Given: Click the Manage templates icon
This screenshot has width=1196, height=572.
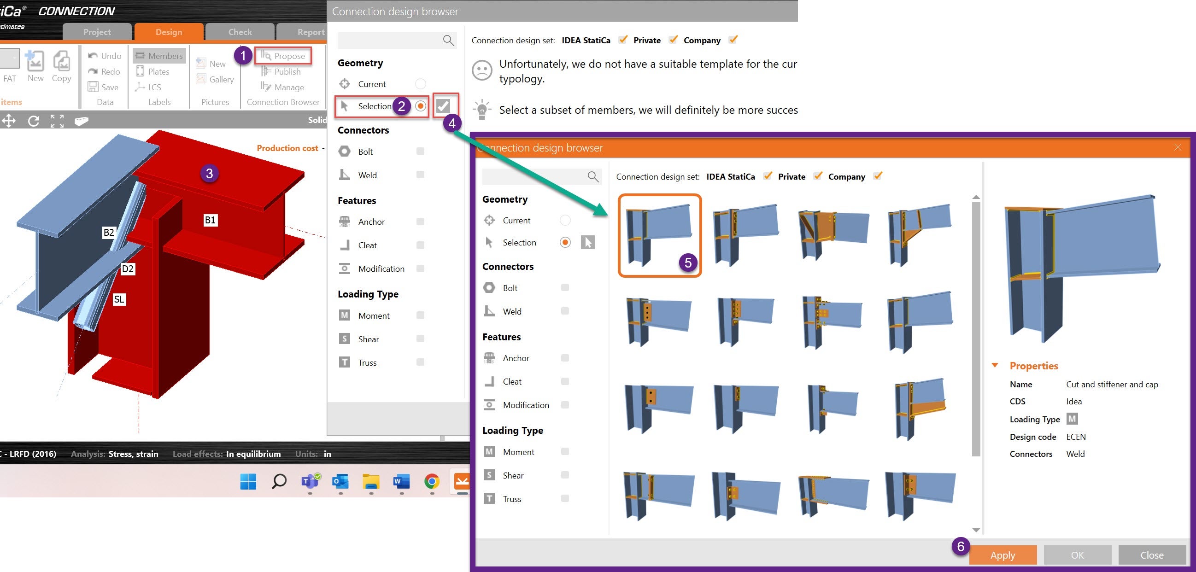Looking at the screenshot, I should point(266,87).
